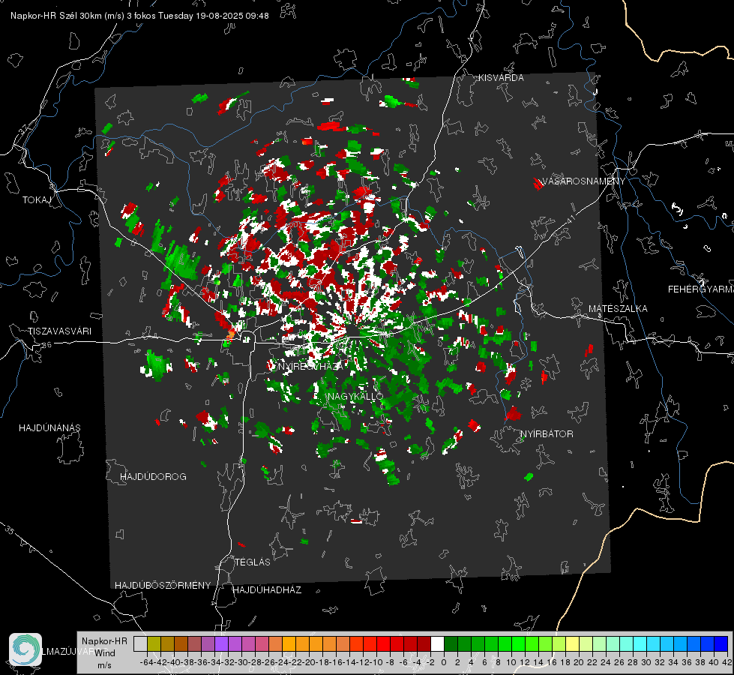Click the purple swatch labeled -34 in the legend
Screen dimensions: 734x675
point(221,643)
